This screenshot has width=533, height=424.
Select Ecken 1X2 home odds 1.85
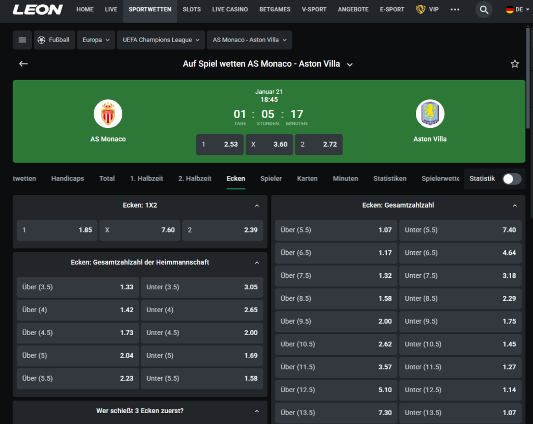pos(57,230)
